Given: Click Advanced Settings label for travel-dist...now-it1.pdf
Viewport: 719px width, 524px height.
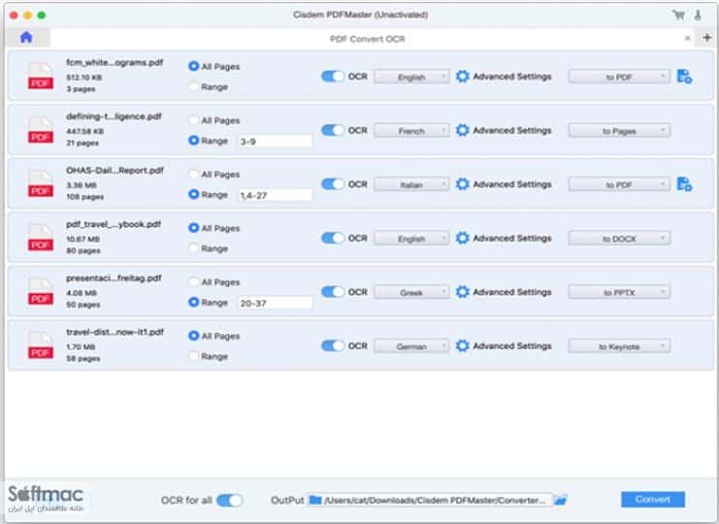Looking at the screenshot, I should (512, 346).
